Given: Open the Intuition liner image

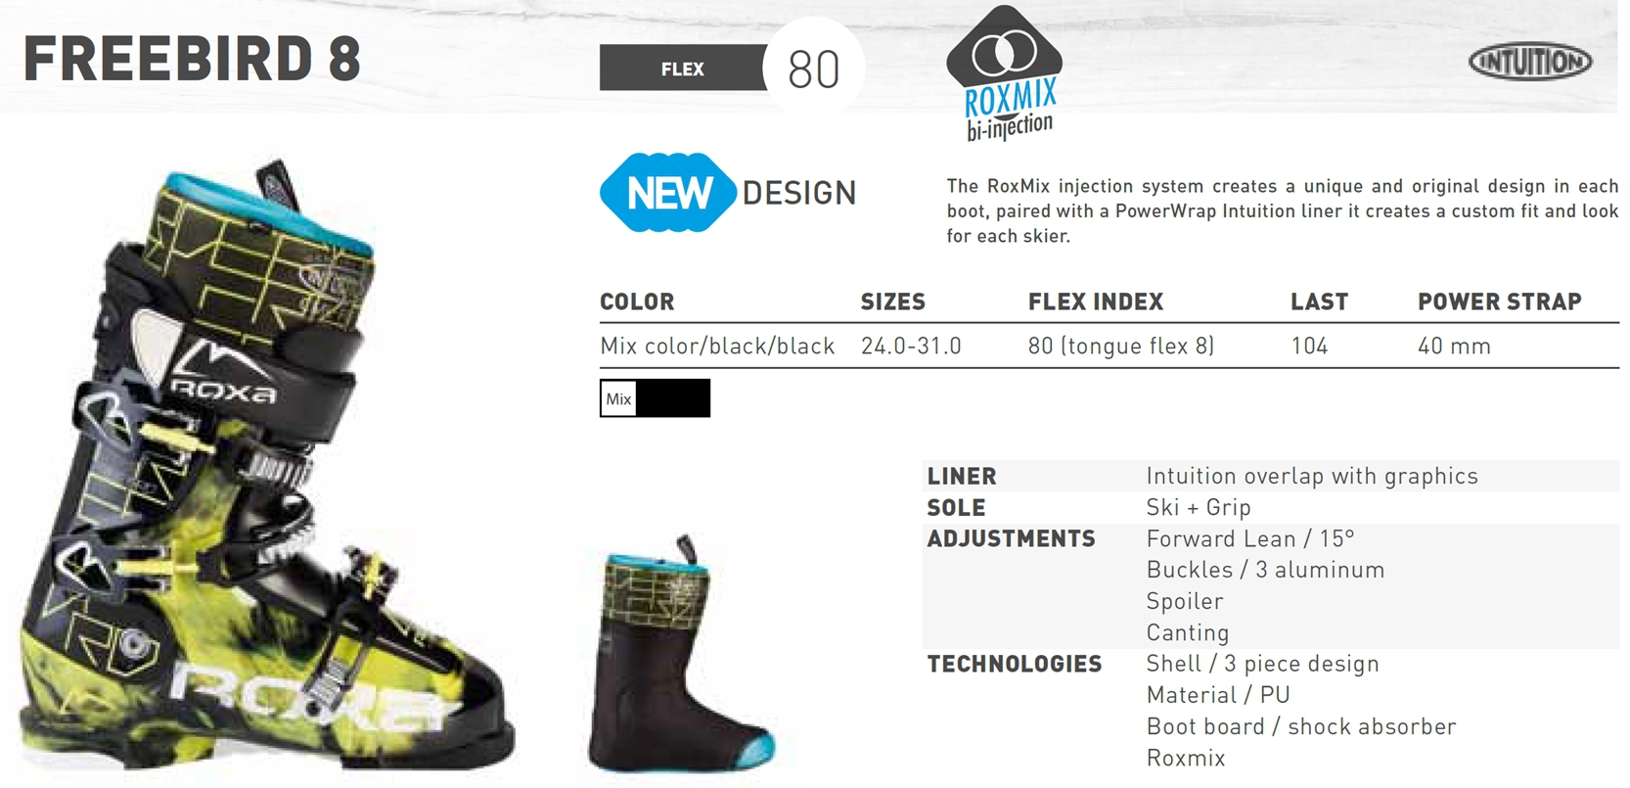Looking at the screenshot, I should point(682,652).
